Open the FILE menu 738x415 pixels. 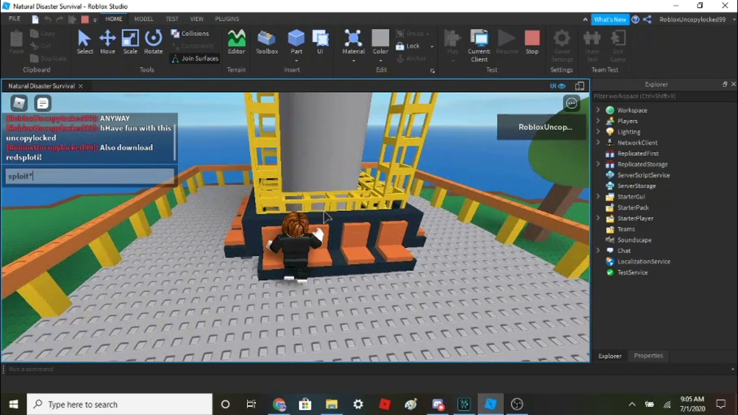tap(14, 19)
